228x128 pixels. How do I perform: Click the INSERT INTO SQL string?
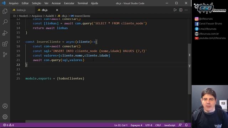[99, 51]
